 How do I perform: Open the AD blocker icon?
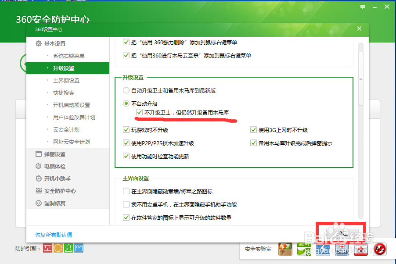pos(380,249)
